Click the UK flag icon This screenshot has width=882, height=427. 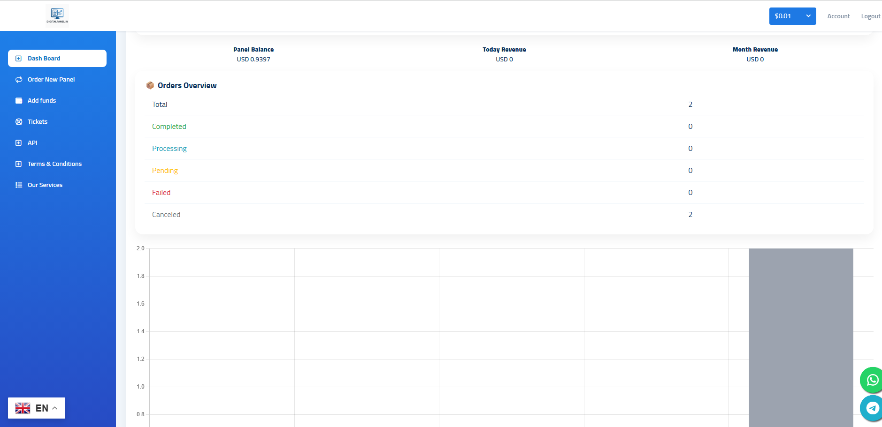[23, 408]
